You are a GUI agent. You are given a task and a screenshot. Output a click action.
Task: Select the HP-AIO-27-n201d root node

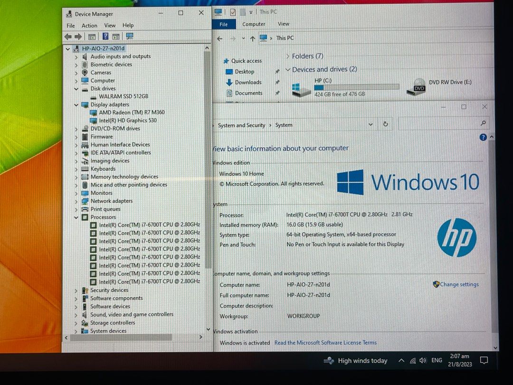tap(103, 48)
